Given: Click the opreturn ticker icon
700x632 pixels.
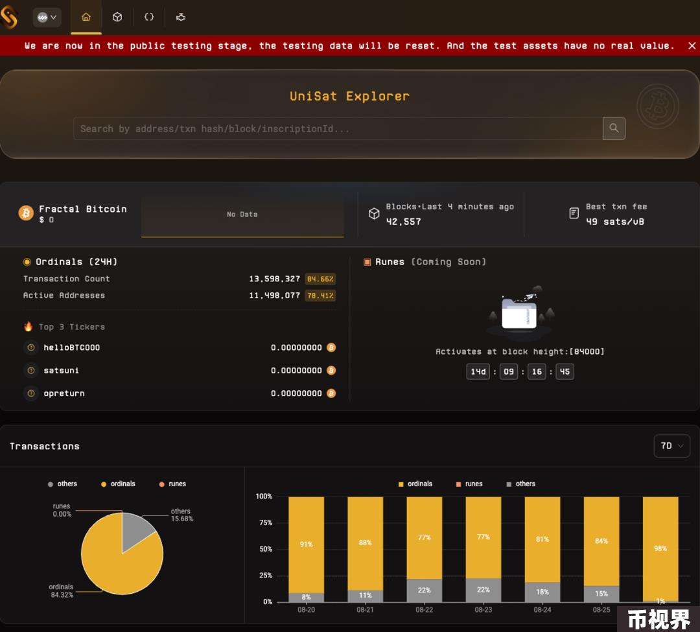Looking at the screenshot, I should tap(31, 393).
